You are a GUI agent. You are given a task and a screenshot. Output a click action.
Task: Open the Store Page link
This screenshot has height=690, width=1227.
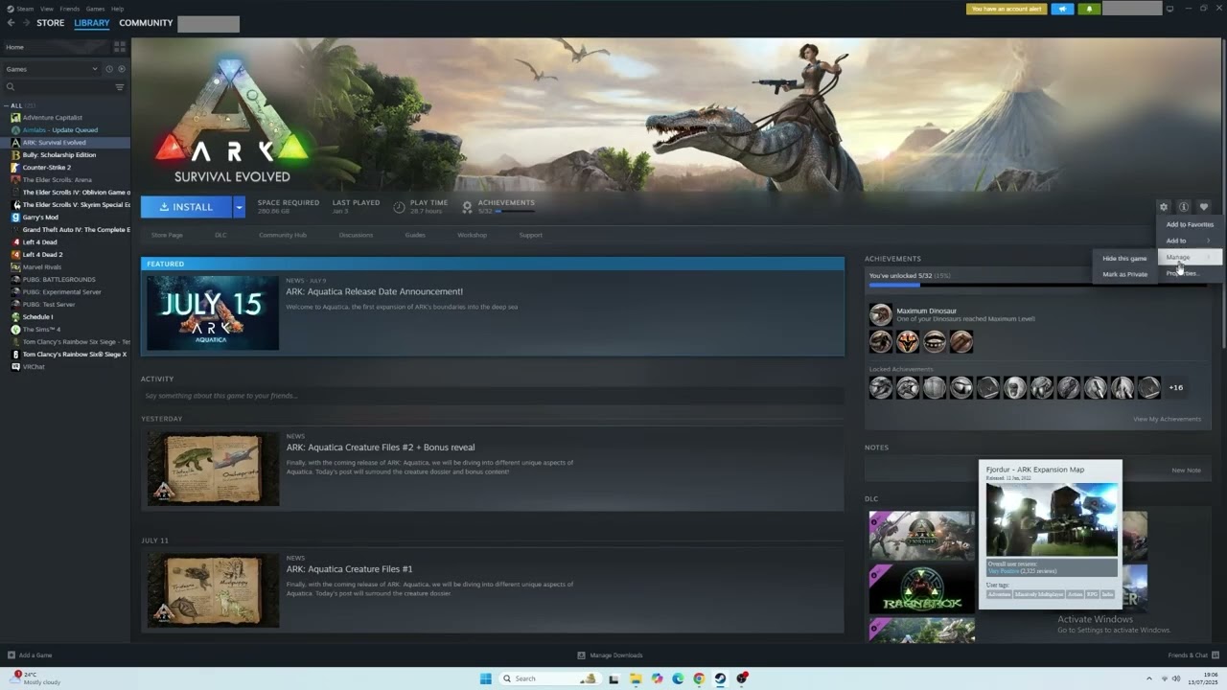[x=167, y=235]
